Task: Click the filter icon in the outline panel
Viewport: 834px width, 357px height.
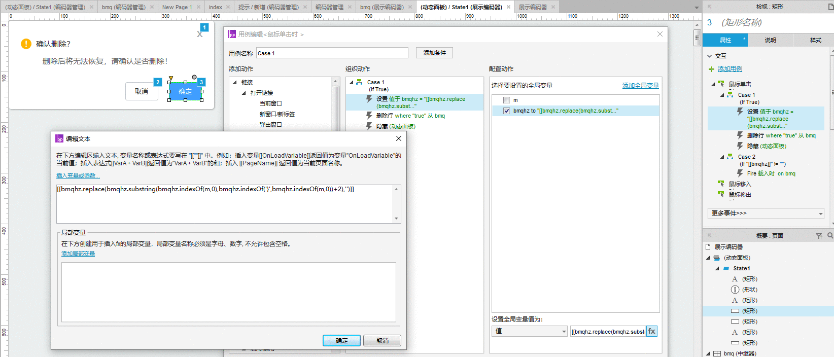Action: [819, 236]
